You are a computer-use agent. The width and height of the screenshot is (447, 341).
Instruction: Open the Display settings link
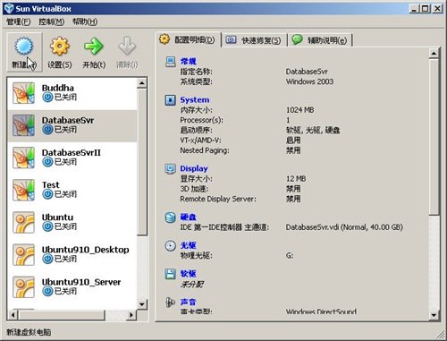(x=194, y=168)
